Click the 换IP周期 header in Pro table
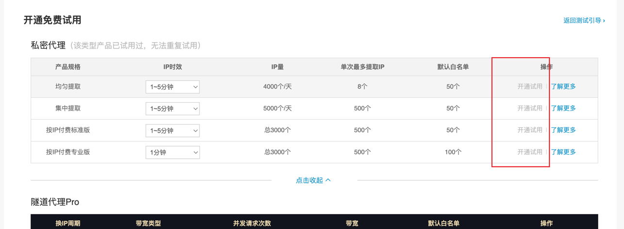Viewport: 624px width, 229px height. point(68,223)
